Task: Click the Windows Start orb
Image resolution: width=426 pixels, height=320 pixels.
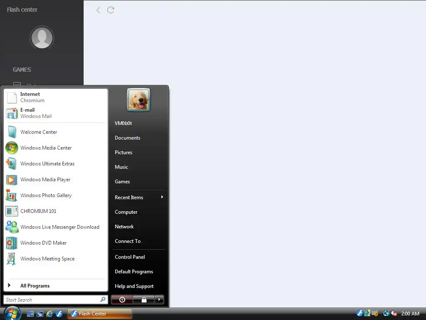Action: [x=12, y=313]
